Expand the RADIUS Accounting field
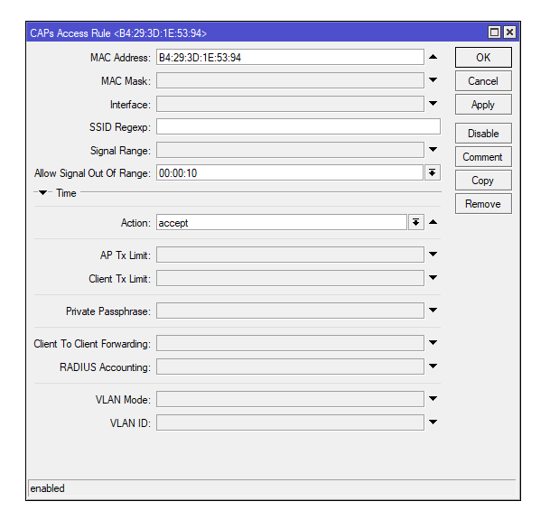Image resolution: width=550 pixels, height=529 pixels. (433, 366)
